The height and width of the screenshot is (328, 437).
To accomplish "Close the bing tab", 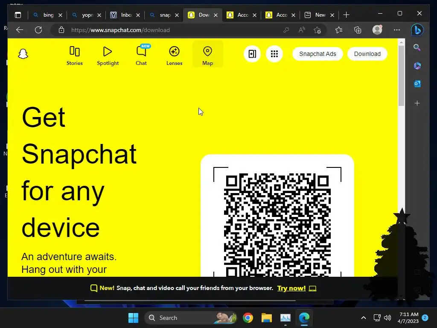I will [x=60, y=15].
